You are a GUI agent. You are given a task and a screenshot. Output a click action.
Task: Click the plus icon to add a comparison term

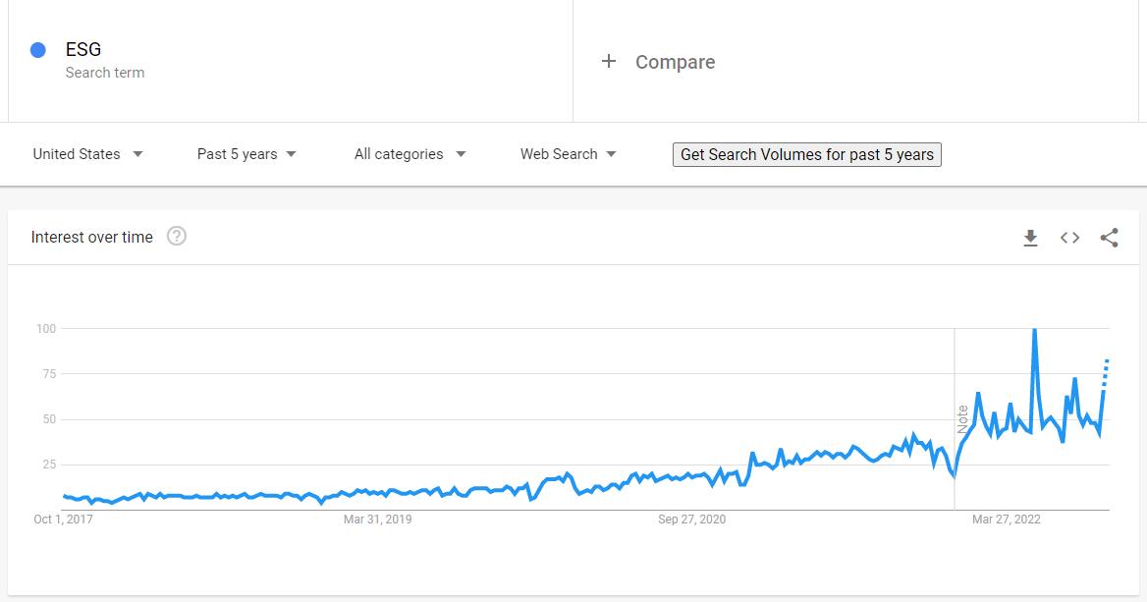click(609, 61)
